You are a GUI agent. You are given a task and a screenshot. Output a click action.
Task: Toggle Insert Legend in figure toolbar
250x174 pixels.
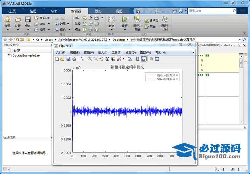click(143, 59)
